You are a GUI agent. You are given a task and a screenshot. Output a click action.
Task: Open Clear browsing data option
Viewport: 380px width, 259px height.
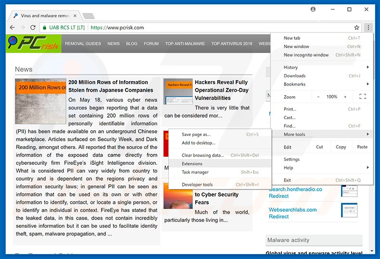pos(203,155)
